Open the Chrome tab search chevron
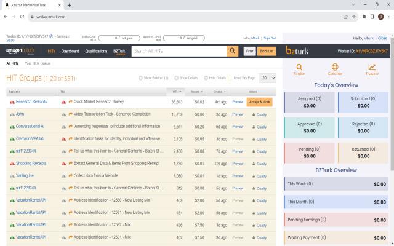The width and height of the screenshot is (394, 246). pos(353,5)
